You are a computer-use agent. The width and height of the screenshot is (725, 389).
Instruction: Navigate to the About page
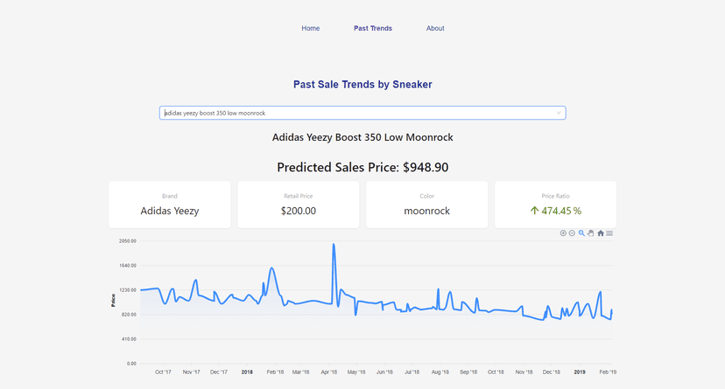[x=435, y=28]
